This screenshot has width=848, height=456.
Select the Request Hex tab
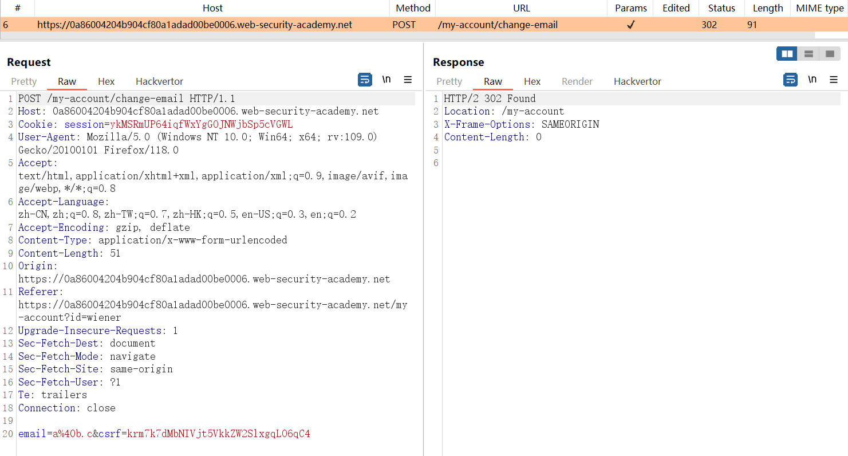point(106,81)
